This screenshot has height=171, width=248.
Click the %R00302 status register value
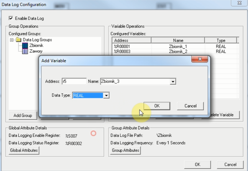74,143
